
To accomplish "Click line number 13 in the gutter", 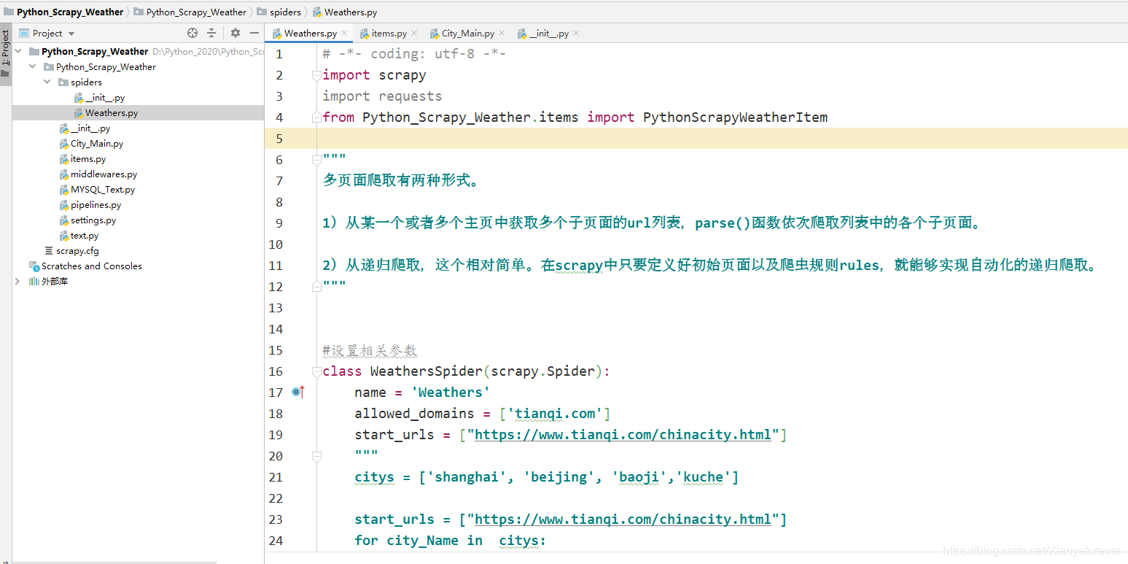I will (x=275, y=308).
